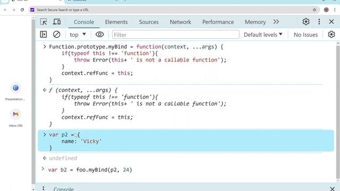Show more DevTools tabs chevron
Image resolution: width=340 pixels, height=191 pixels.
[276, 22]
